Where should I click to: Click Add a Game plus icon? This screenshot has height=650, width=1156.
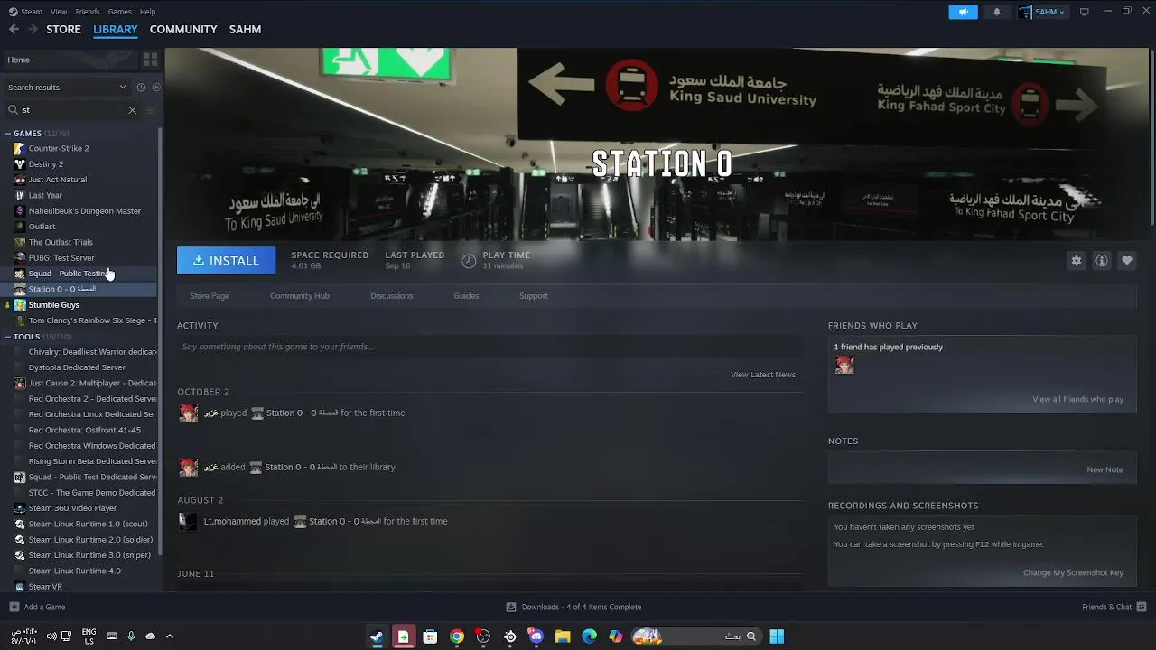coord(14,607)
